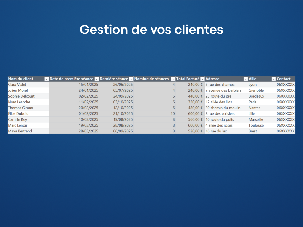Viewport: 303px width, 227px height.
Task: Click the amount 320,00 €
Action: click(x=195, y=102)
